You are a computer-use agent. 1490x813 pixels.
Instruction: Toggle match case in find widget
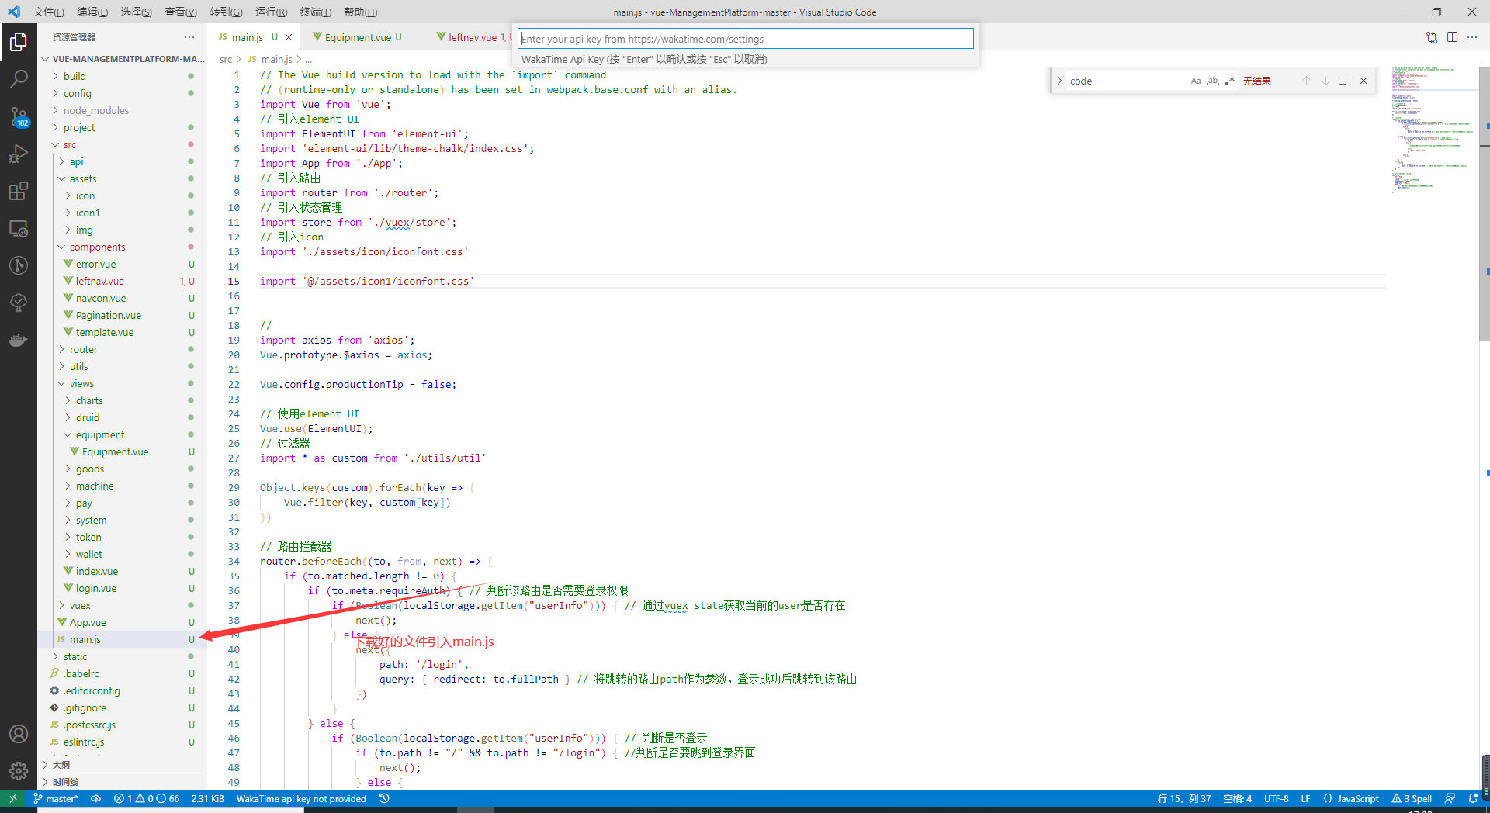[1196, 81]
